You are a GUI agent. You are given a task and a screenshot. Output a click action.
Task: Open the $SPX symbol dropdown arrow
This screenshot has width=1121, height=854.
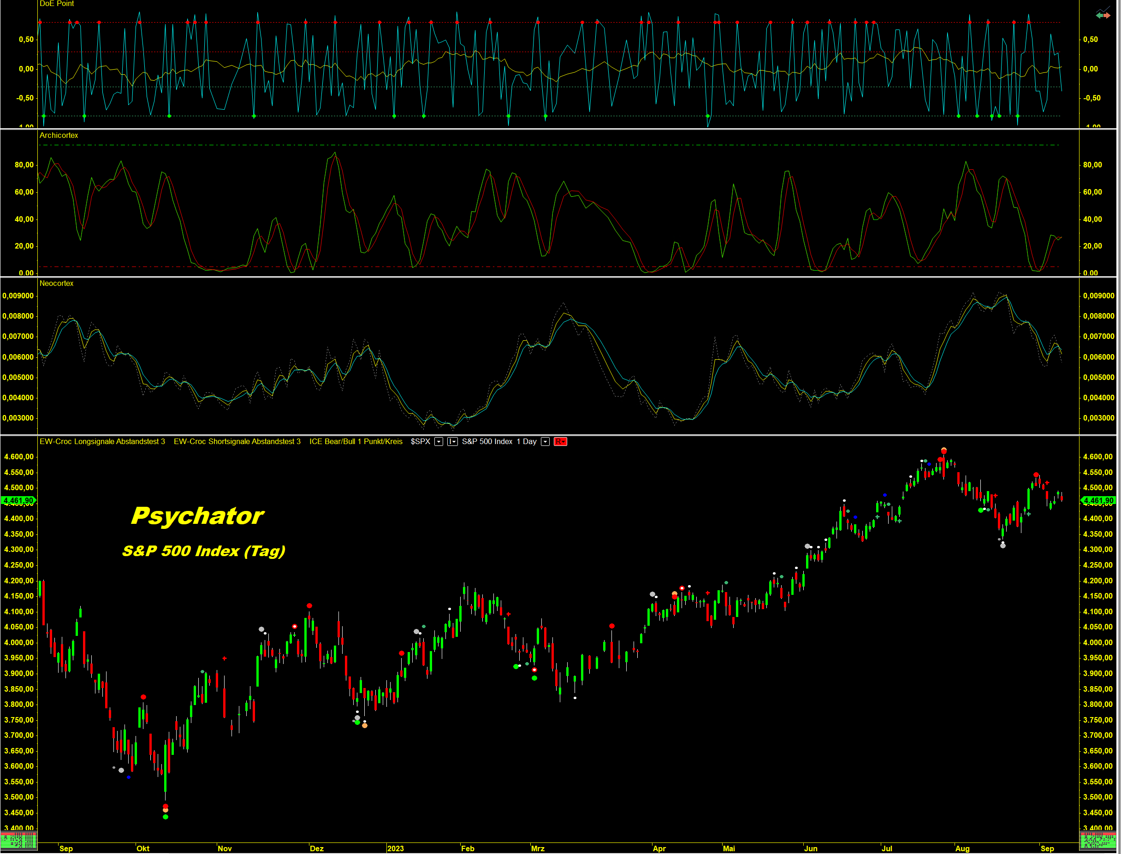[x=439, y=442]
